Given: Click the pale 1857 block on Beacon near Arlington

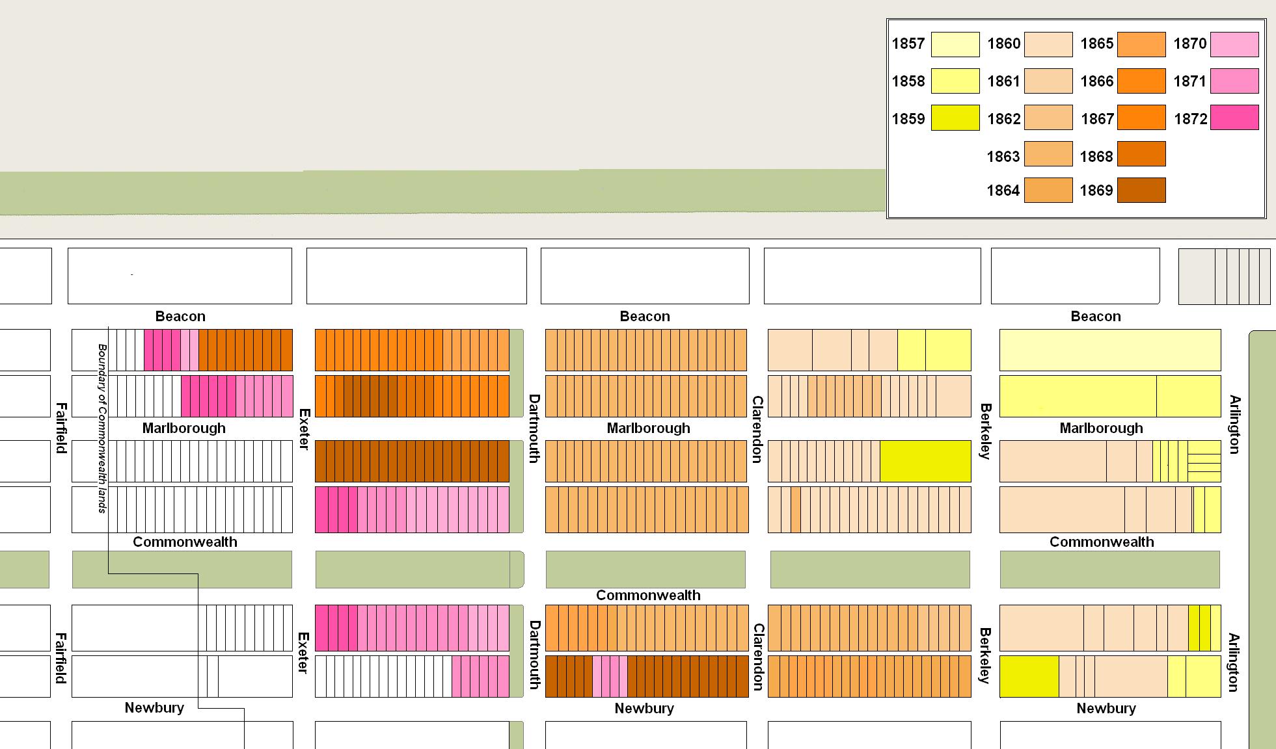Looking at the screenshot, I should pyautogui.click(x=1109, y=350).
